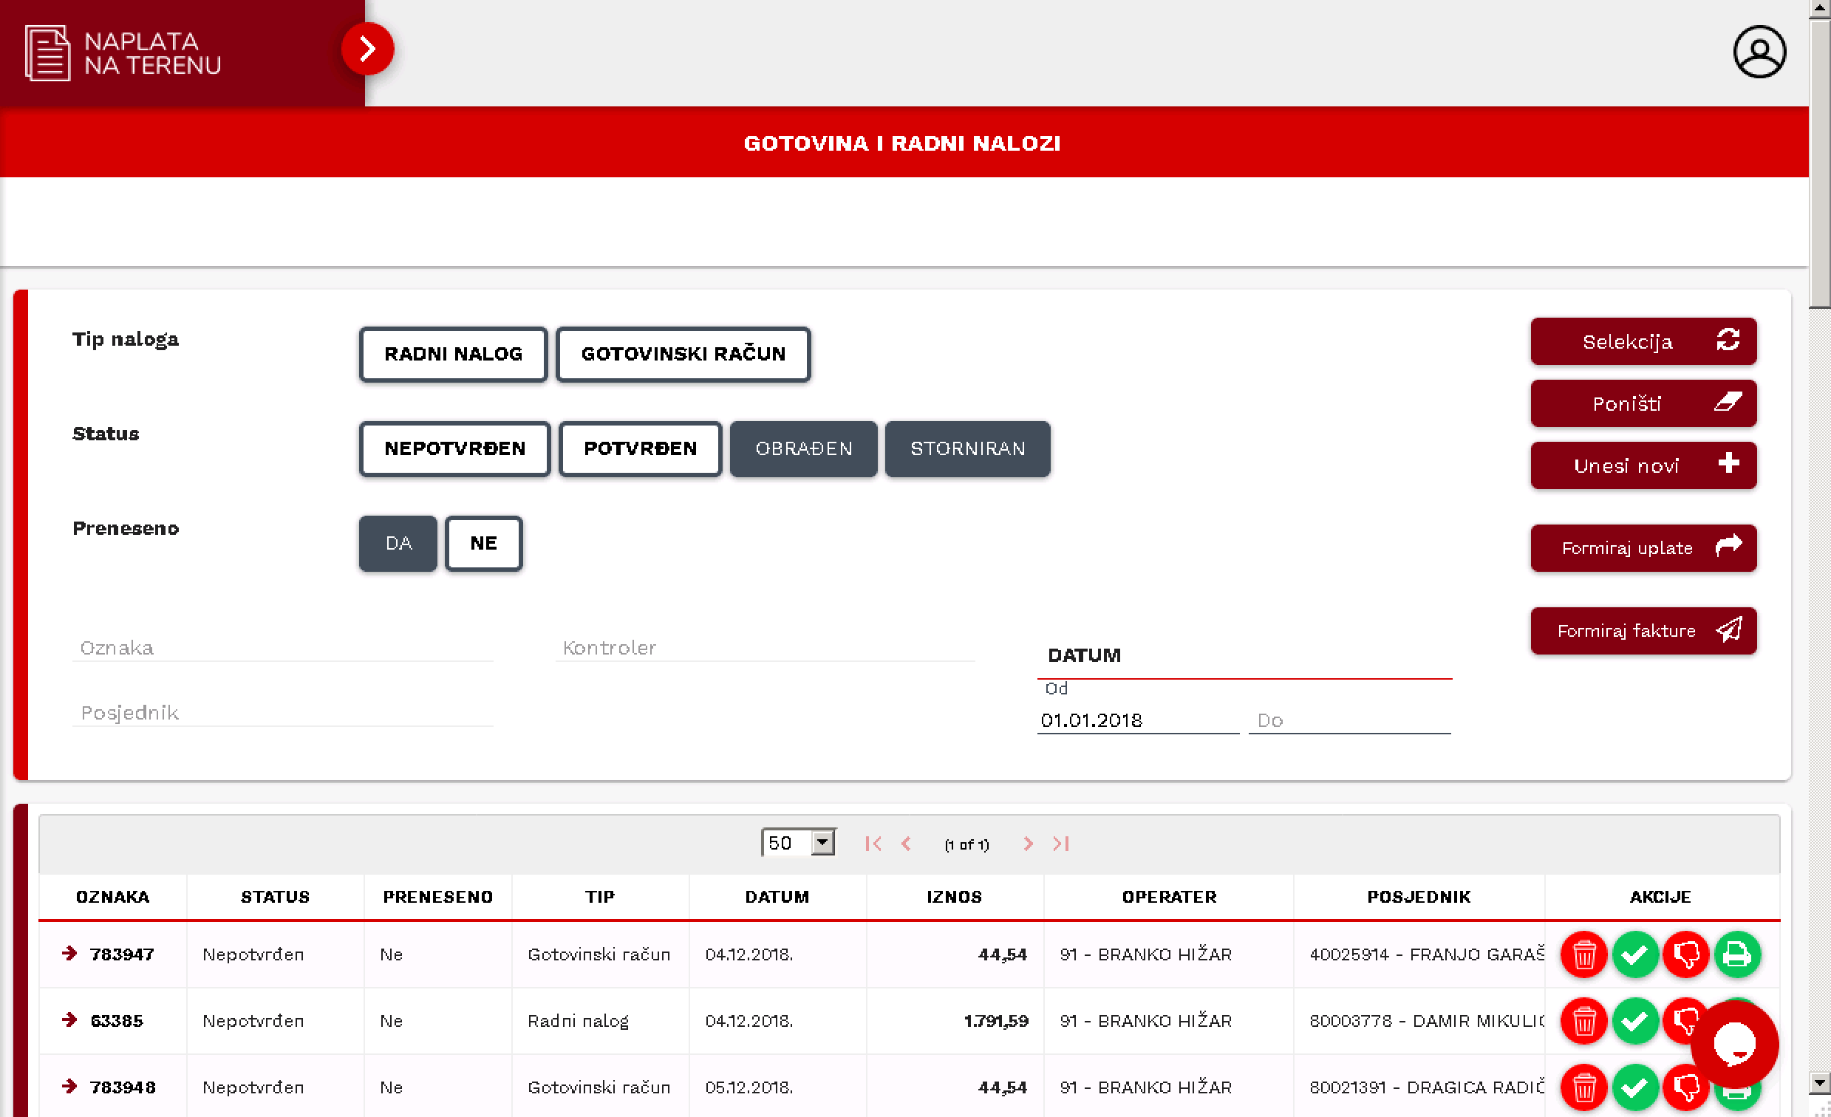Viewport: 1831px width, 1117px height.
Task: Open the rows-per-page dropdown showing 50
Action: pos(798,843)
